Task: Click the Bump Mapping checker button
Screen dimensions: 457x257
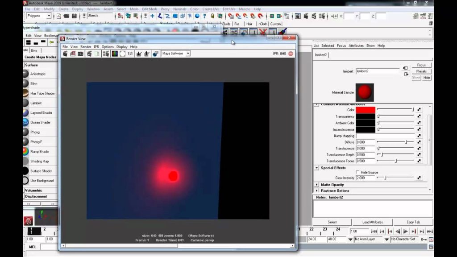Action: click(419, 136)
